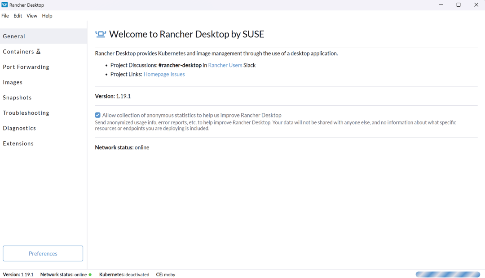Viewport: 485px width, 278px height.
Task: Follow the Rancher Users Slack link
Action: click(225, 65)
